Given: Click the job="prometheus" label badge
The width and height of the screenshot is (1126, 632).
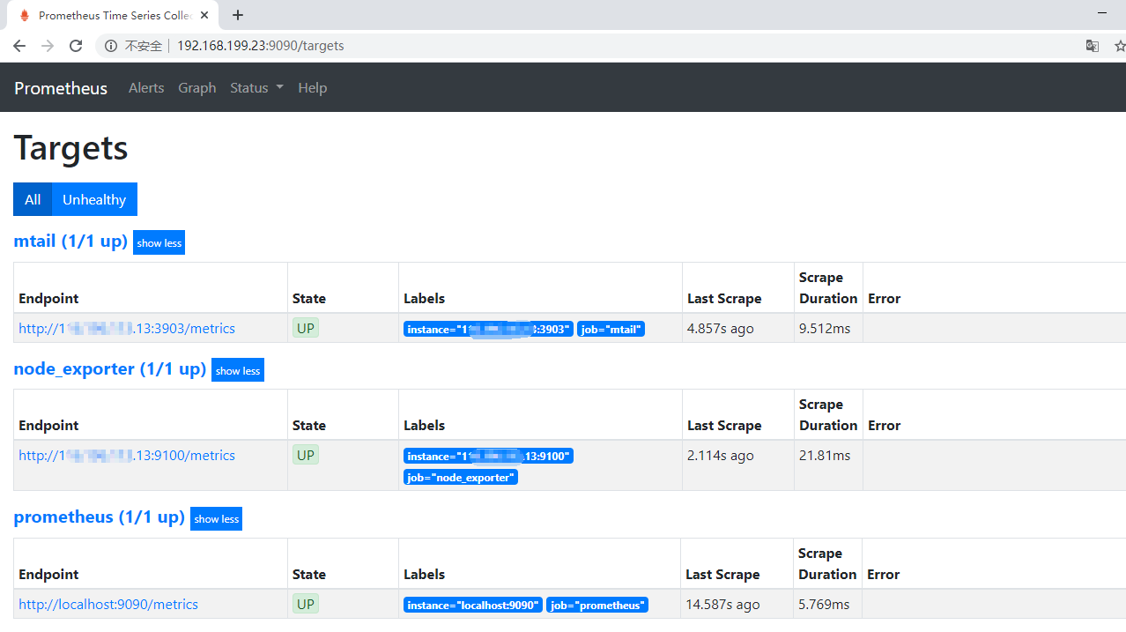Looking at the screenshot, I should pyautogui.click(x=597, y=605).
